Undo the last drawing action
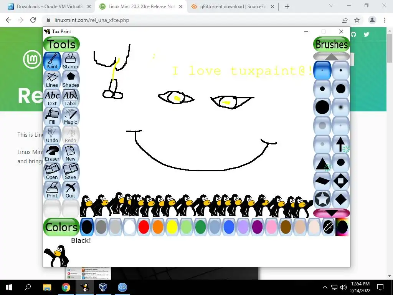Image resolution: width=393 pixels, height=295 pixels. [52, 135]
